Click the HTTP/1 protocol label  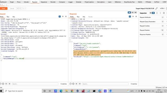pos(162,9)
